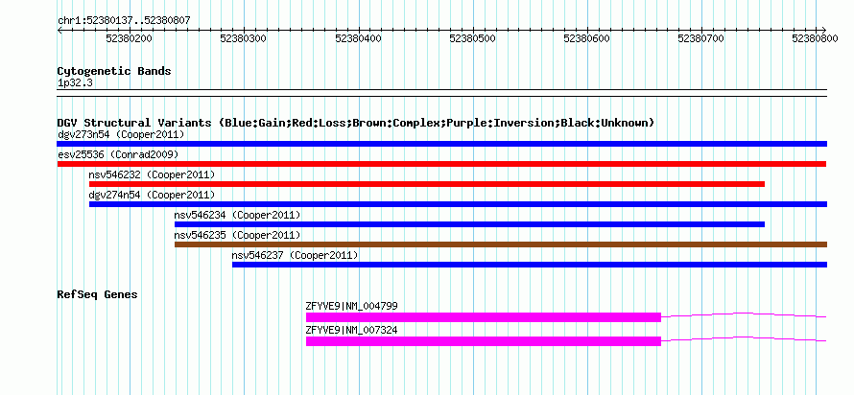Open the ZFYVE9|NM_007324 gene label
The width and height of the screenshot is (854, 395).
pos(352,330)
